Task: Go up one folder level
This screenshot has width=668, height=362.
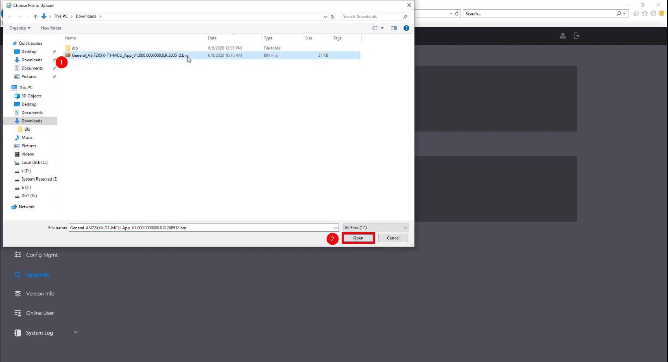Action: [x=35, y=17]
